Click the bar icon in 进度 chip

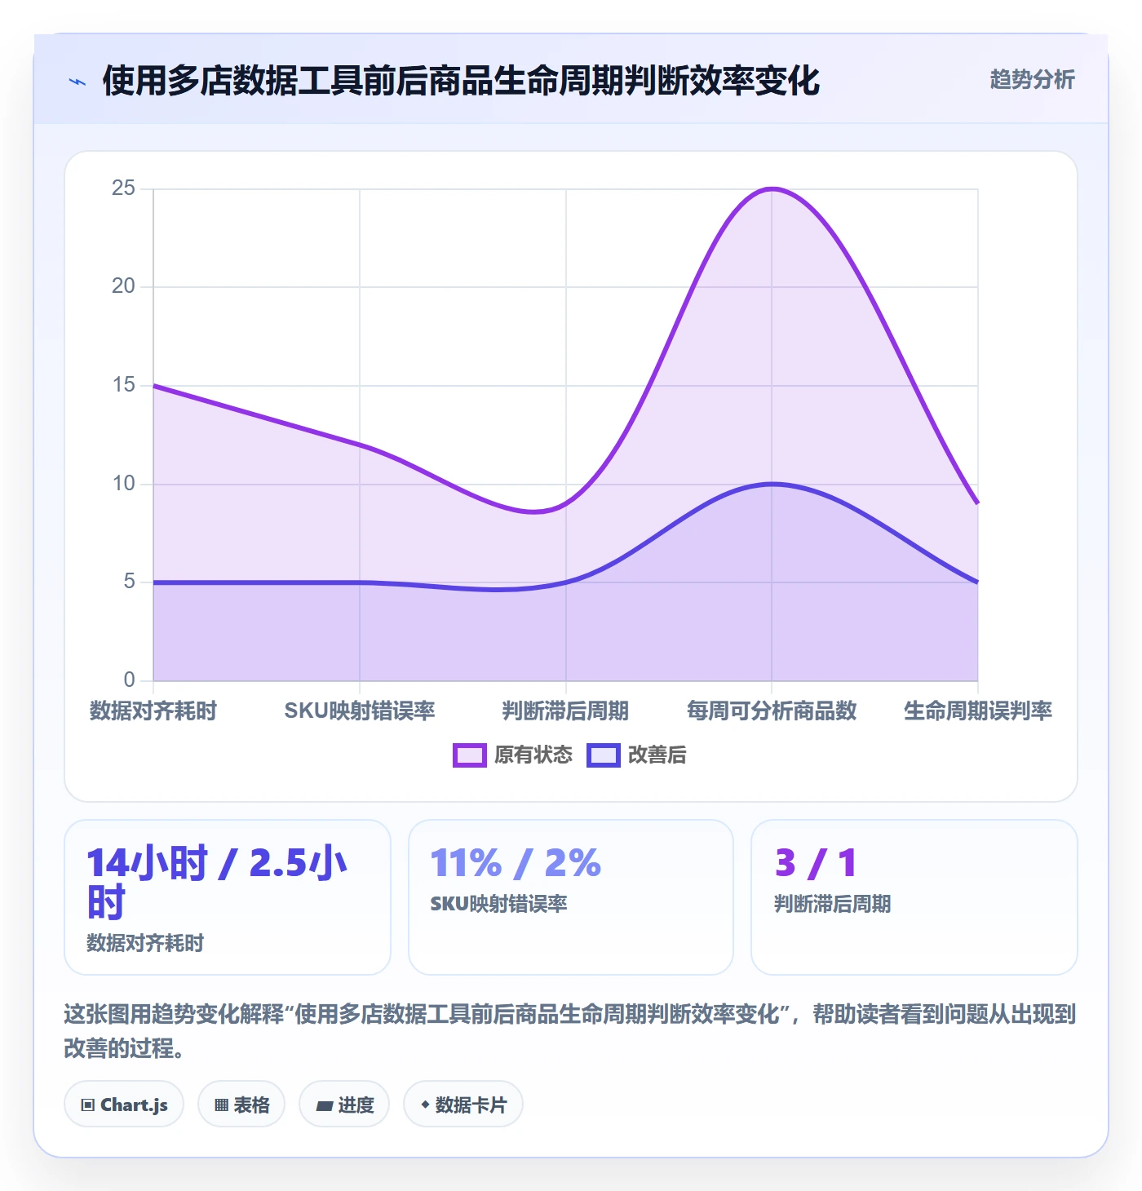[325, 1106]
